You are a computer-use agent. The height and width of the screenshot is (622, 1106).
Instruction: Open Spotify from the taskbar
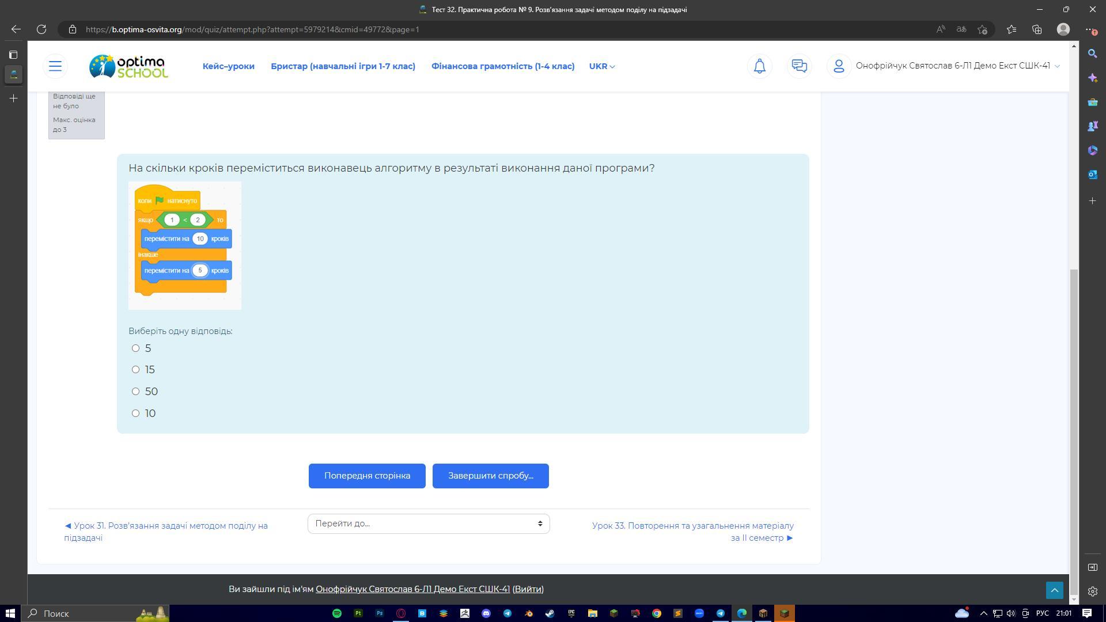tap(337, 613)
